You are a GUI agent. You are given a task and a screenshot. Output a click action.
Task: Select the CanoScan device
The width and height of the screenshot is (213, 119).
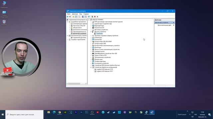tap(100, 34)
